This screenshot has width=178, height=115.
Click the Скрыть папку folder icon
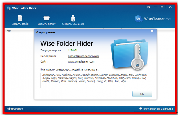tap(47, 18)
